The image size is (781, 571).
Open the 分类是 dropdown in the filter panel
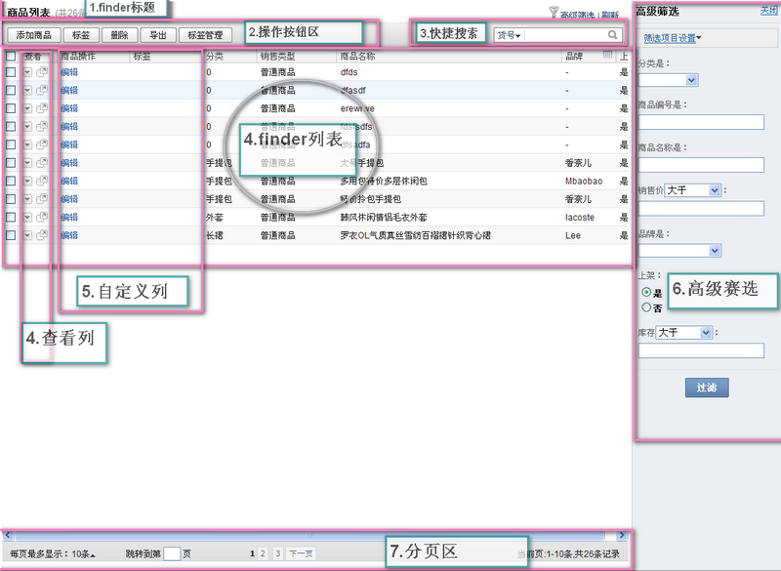[692, 80]
